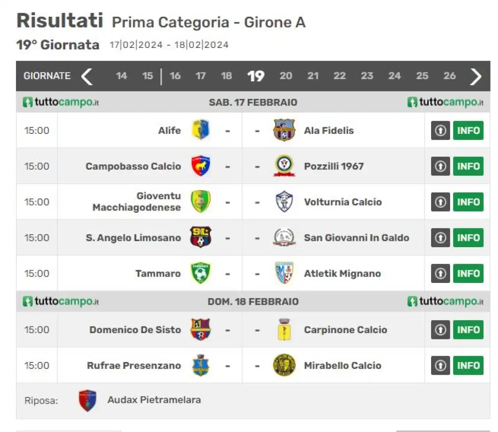498x432 pixels.
Task: Click the Campobasso Calcio team crest
Action: point(201,166)
